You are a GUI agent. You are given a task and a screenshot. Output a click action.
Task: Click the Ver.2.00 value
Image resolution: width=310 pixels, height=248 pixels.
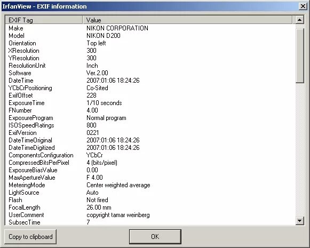(x=97, y=73)
